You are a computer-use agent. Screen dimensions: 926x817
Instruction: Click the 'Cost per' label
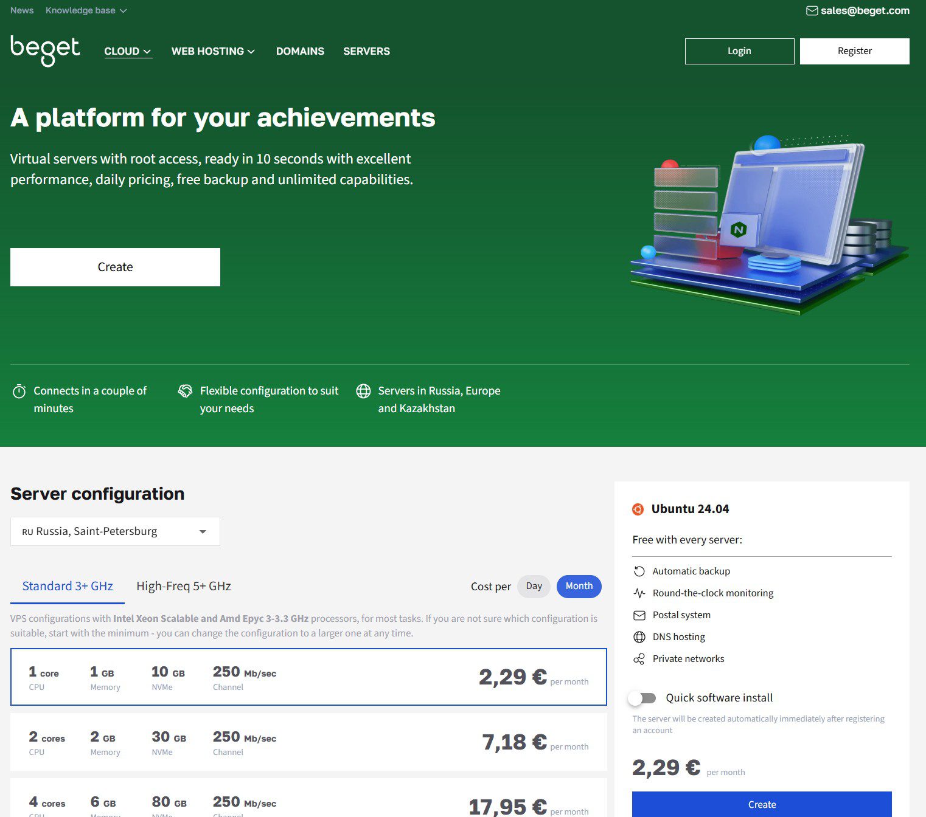[x=490, y=587]
